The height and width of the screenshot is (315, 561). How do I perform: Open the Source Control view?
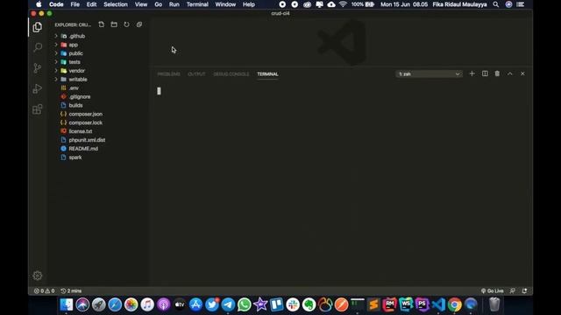[x=37, y=68]
